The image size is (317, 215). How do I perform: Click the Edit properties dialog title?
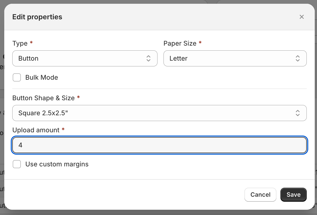click(x=37, y=17)
